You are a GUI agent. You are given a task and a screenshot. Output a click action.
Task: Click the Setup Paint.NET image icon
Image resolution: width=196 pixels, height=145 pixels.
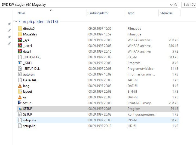click(x=20, y=103)
